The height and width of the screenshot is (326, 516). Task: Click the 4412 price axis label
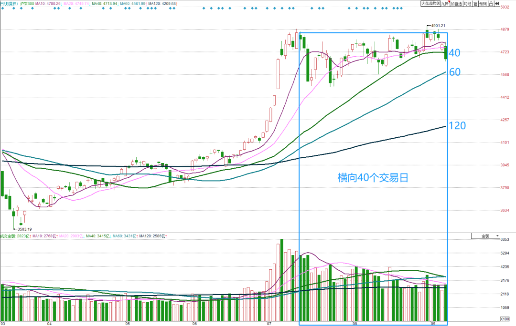click(x=505, y=97)
